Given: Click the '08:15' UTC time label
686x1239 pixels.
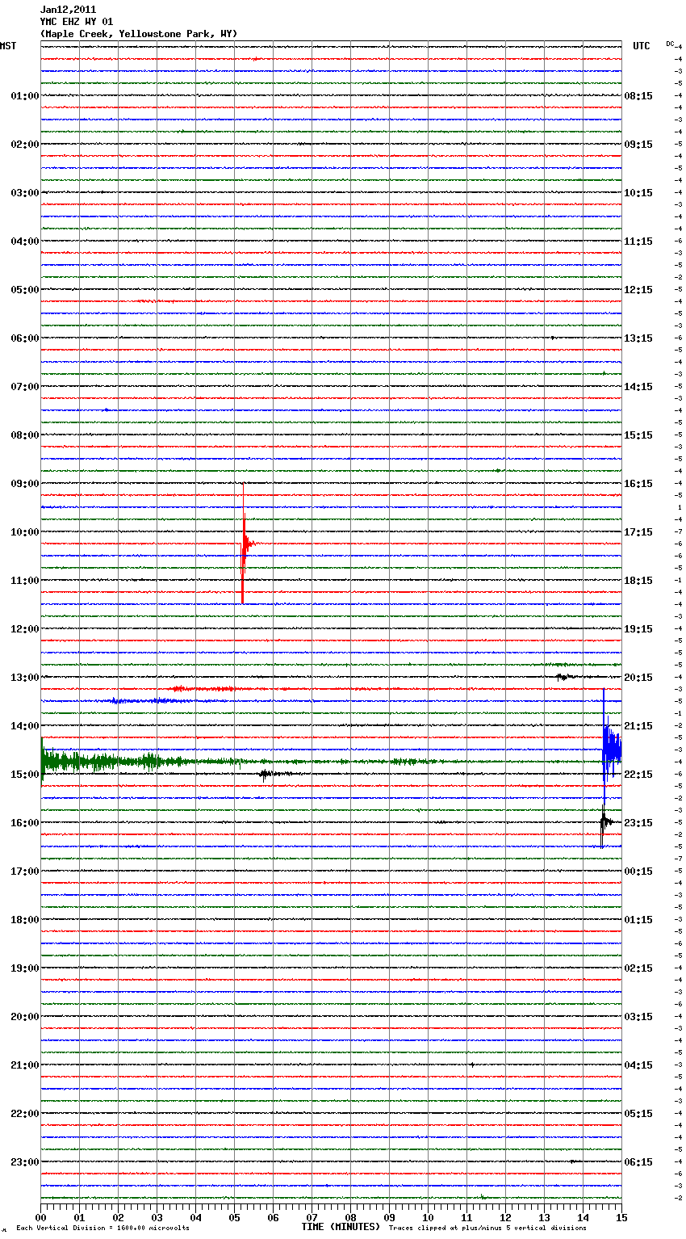Looking at the screenshot, I should pos(638,96).
